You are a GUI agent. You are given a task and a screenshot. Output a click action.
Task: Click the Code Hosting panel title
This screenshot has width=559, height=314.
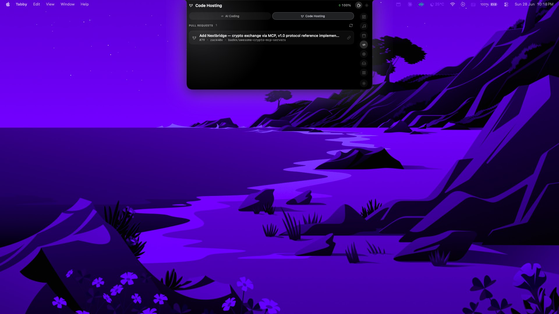(208, 6)
